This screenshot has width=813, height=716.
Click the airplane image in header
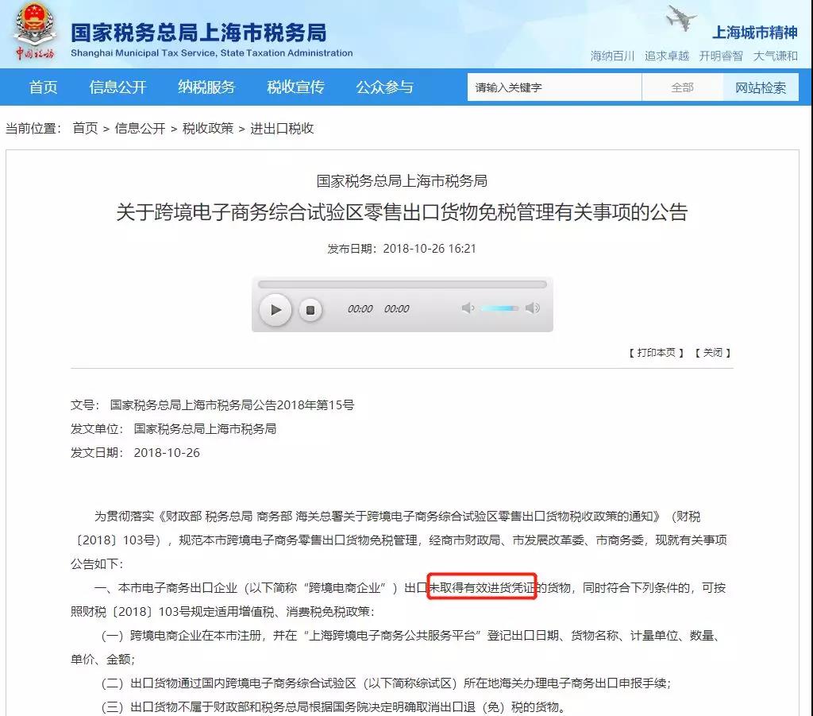pos(680,18)
